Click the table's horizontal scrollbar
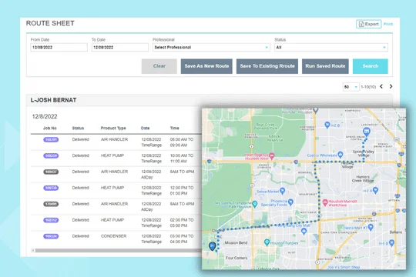This screenshot has width=416, height=277. [x=118, y=251]
